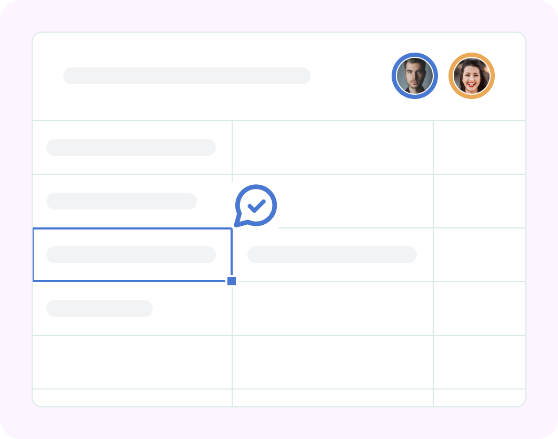
Task: Click the empty middle cell in first row
Action: point(332,147)
